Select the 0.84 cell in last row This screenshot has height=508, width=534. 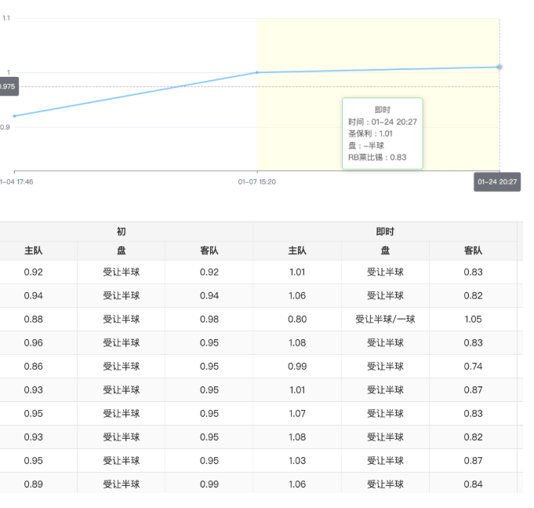point(473,484)
